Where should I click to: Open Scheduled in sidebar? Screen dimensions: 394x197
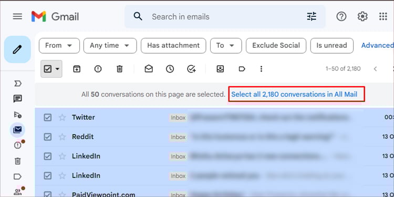point(17,115)
